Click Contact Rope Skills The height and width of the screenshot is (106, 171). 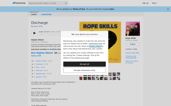point(133,53)
